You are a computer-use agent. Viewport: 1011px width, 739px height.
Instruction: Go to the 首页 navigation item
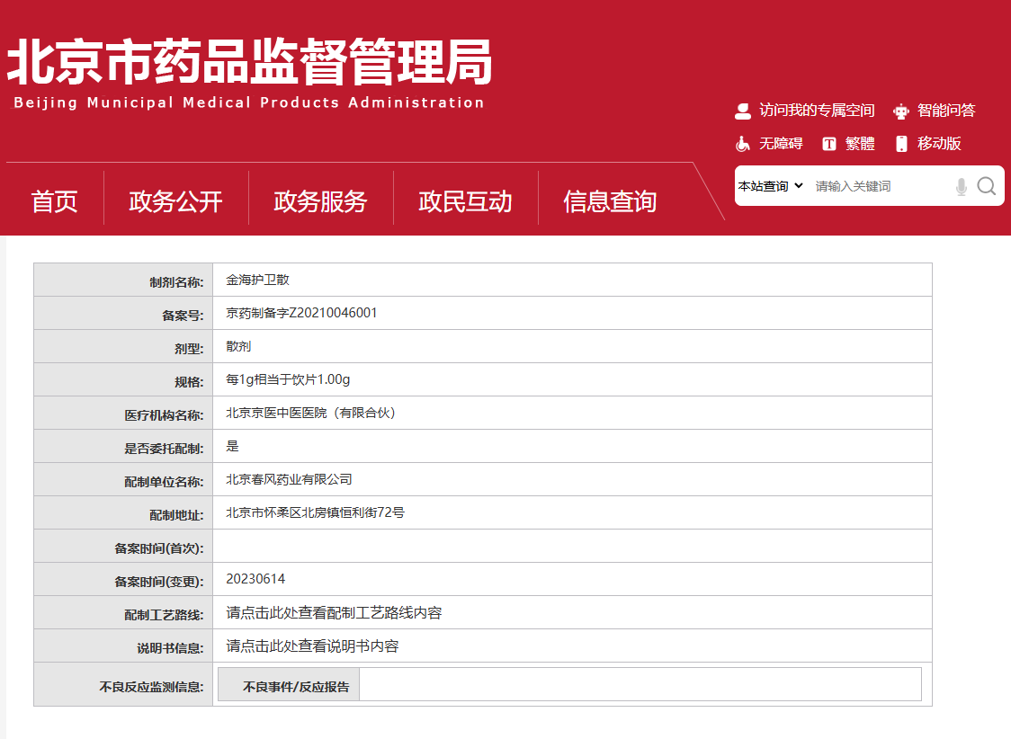(55, 201)
